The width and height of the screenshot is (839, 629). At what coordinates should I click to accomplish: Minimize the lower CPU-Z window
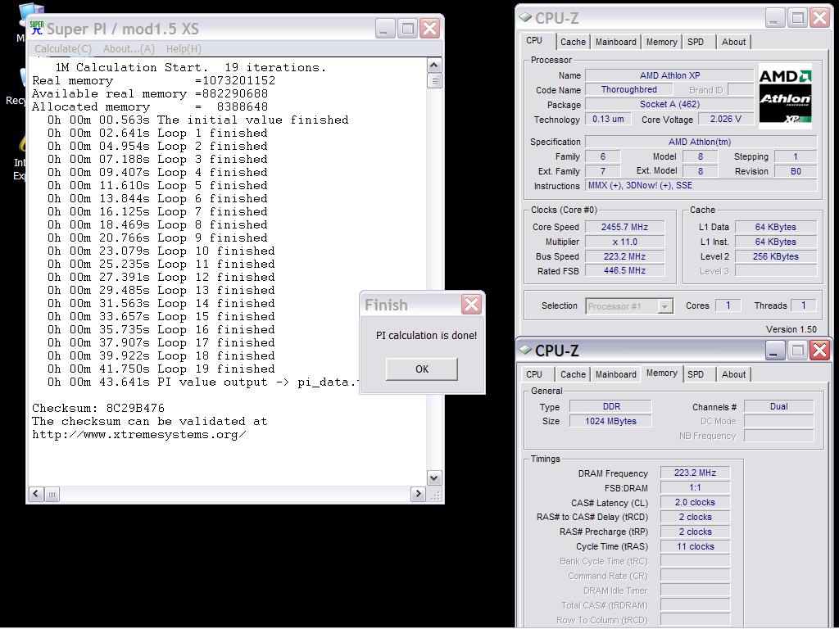(773, 351)
